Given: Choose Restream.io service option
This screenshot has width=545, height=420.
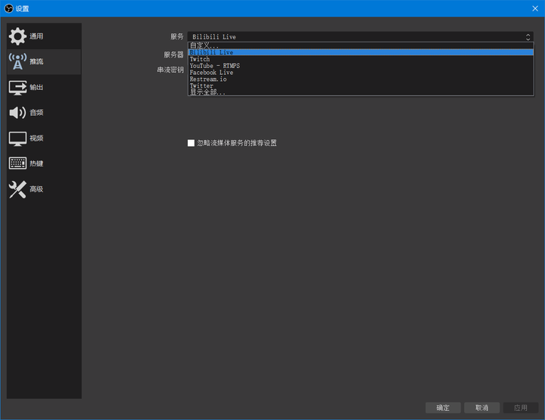Looking at the screenshot, I should 360,79.
